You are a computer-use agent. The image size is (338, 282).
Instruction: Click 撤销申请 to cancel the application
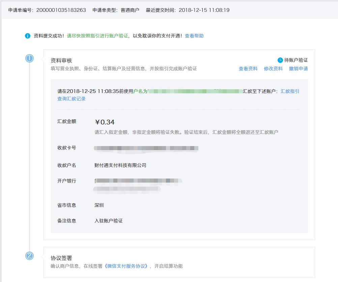click(x=298, y=69)
